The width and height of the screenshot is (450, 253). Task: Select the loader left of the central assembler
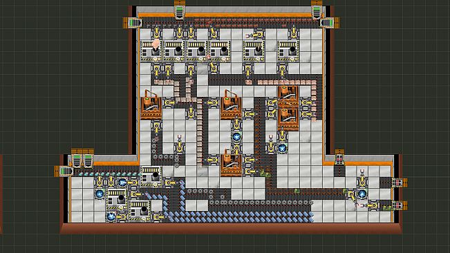pos(212,103)
